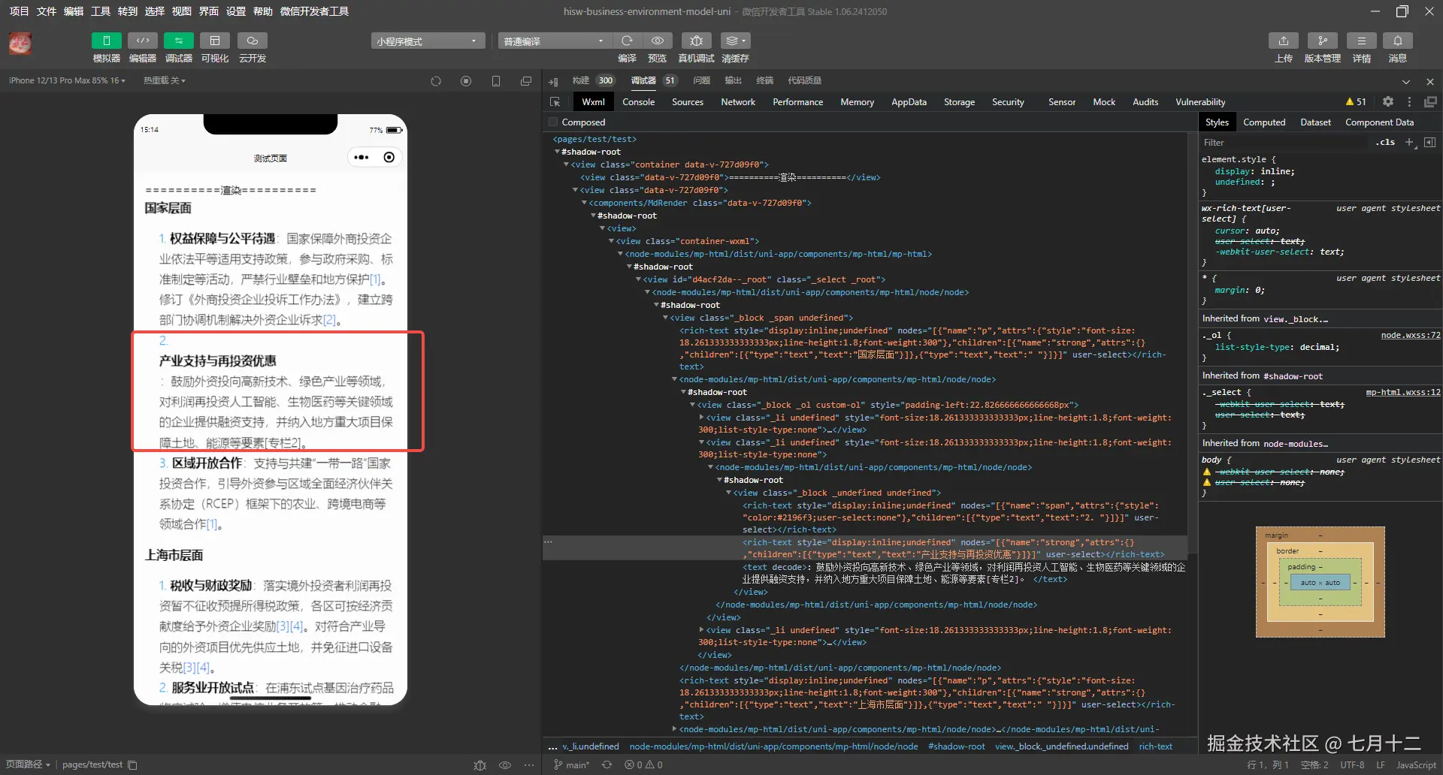
Task: Start 真机调试 real device debugging
Action: [696, 41]
